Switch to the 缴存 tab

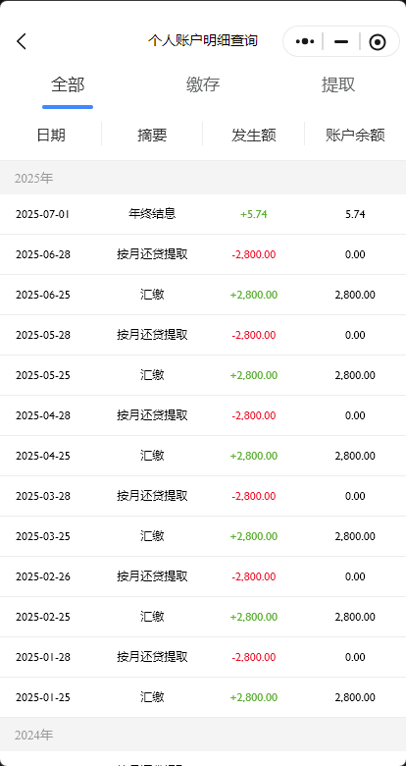203,84
